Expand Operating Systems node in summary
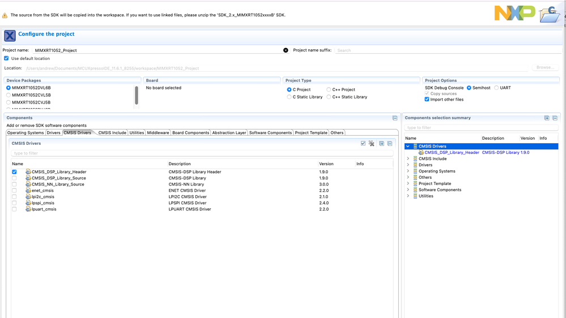The image size is (566, 318). (x=408, y=171)
